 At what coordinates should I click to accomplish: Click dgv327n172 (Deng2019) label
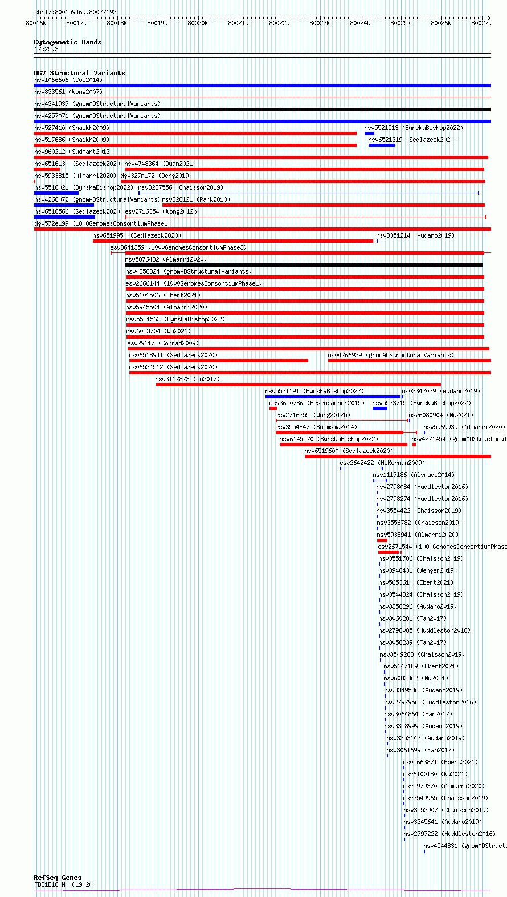156,176
